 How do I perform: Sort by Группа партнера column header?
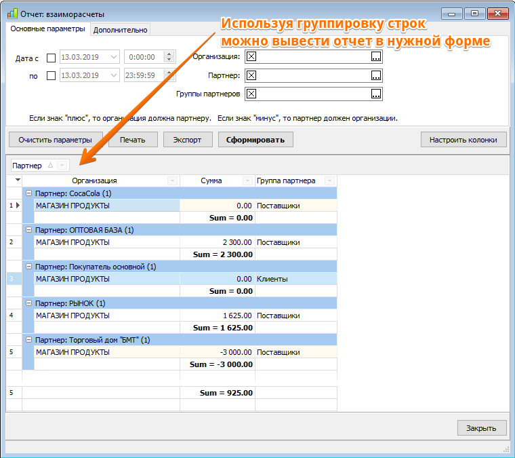click(x=286, y=180)
